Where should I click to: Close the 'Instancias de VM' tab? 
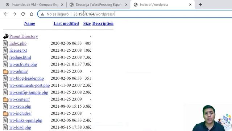pos(62,5)
